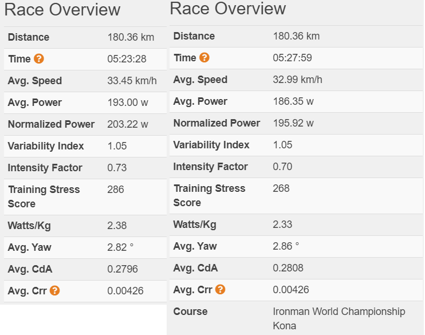The height and width of the screenshot is (335, 425).
Task: Select the 05:27:59 time value
Action: pos(292,58)
